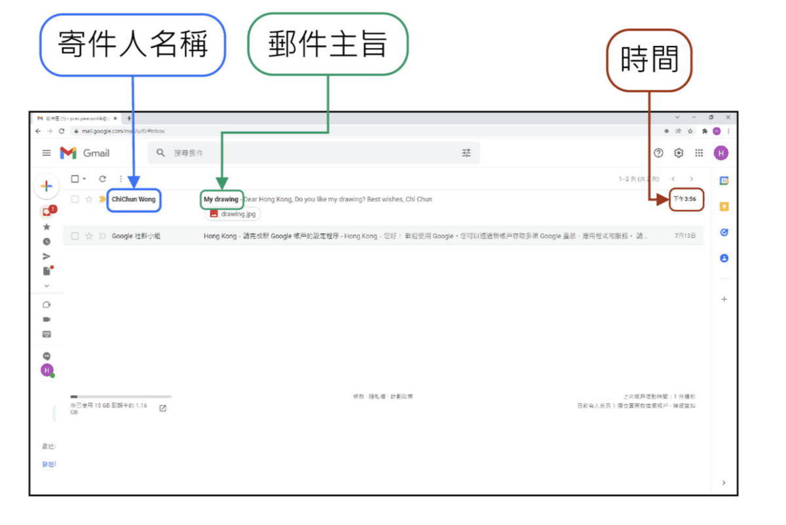Toggle importance marker on ChiChun Wong email

(x=102, y=199)
